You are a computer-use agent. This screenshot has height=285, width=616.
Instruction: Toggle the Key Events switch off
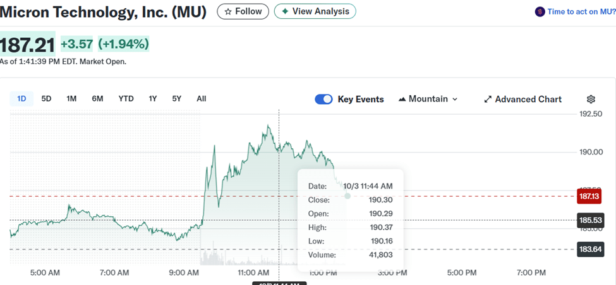click(323, 99)
